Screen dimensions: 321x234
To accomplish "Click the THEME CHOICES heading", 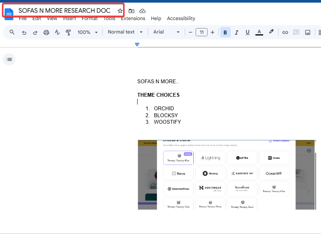I will tap(159, 95).
